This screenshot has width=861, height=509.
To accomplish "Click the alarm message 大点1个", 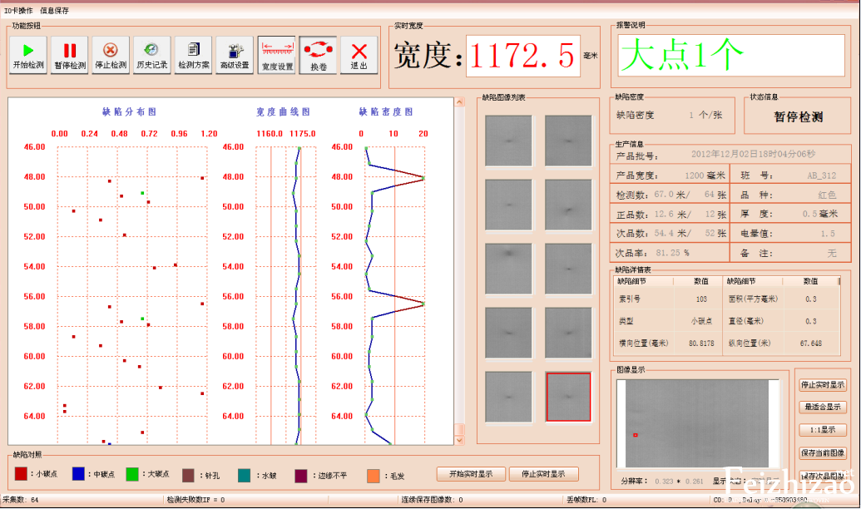I will click(x=681, y=54).
